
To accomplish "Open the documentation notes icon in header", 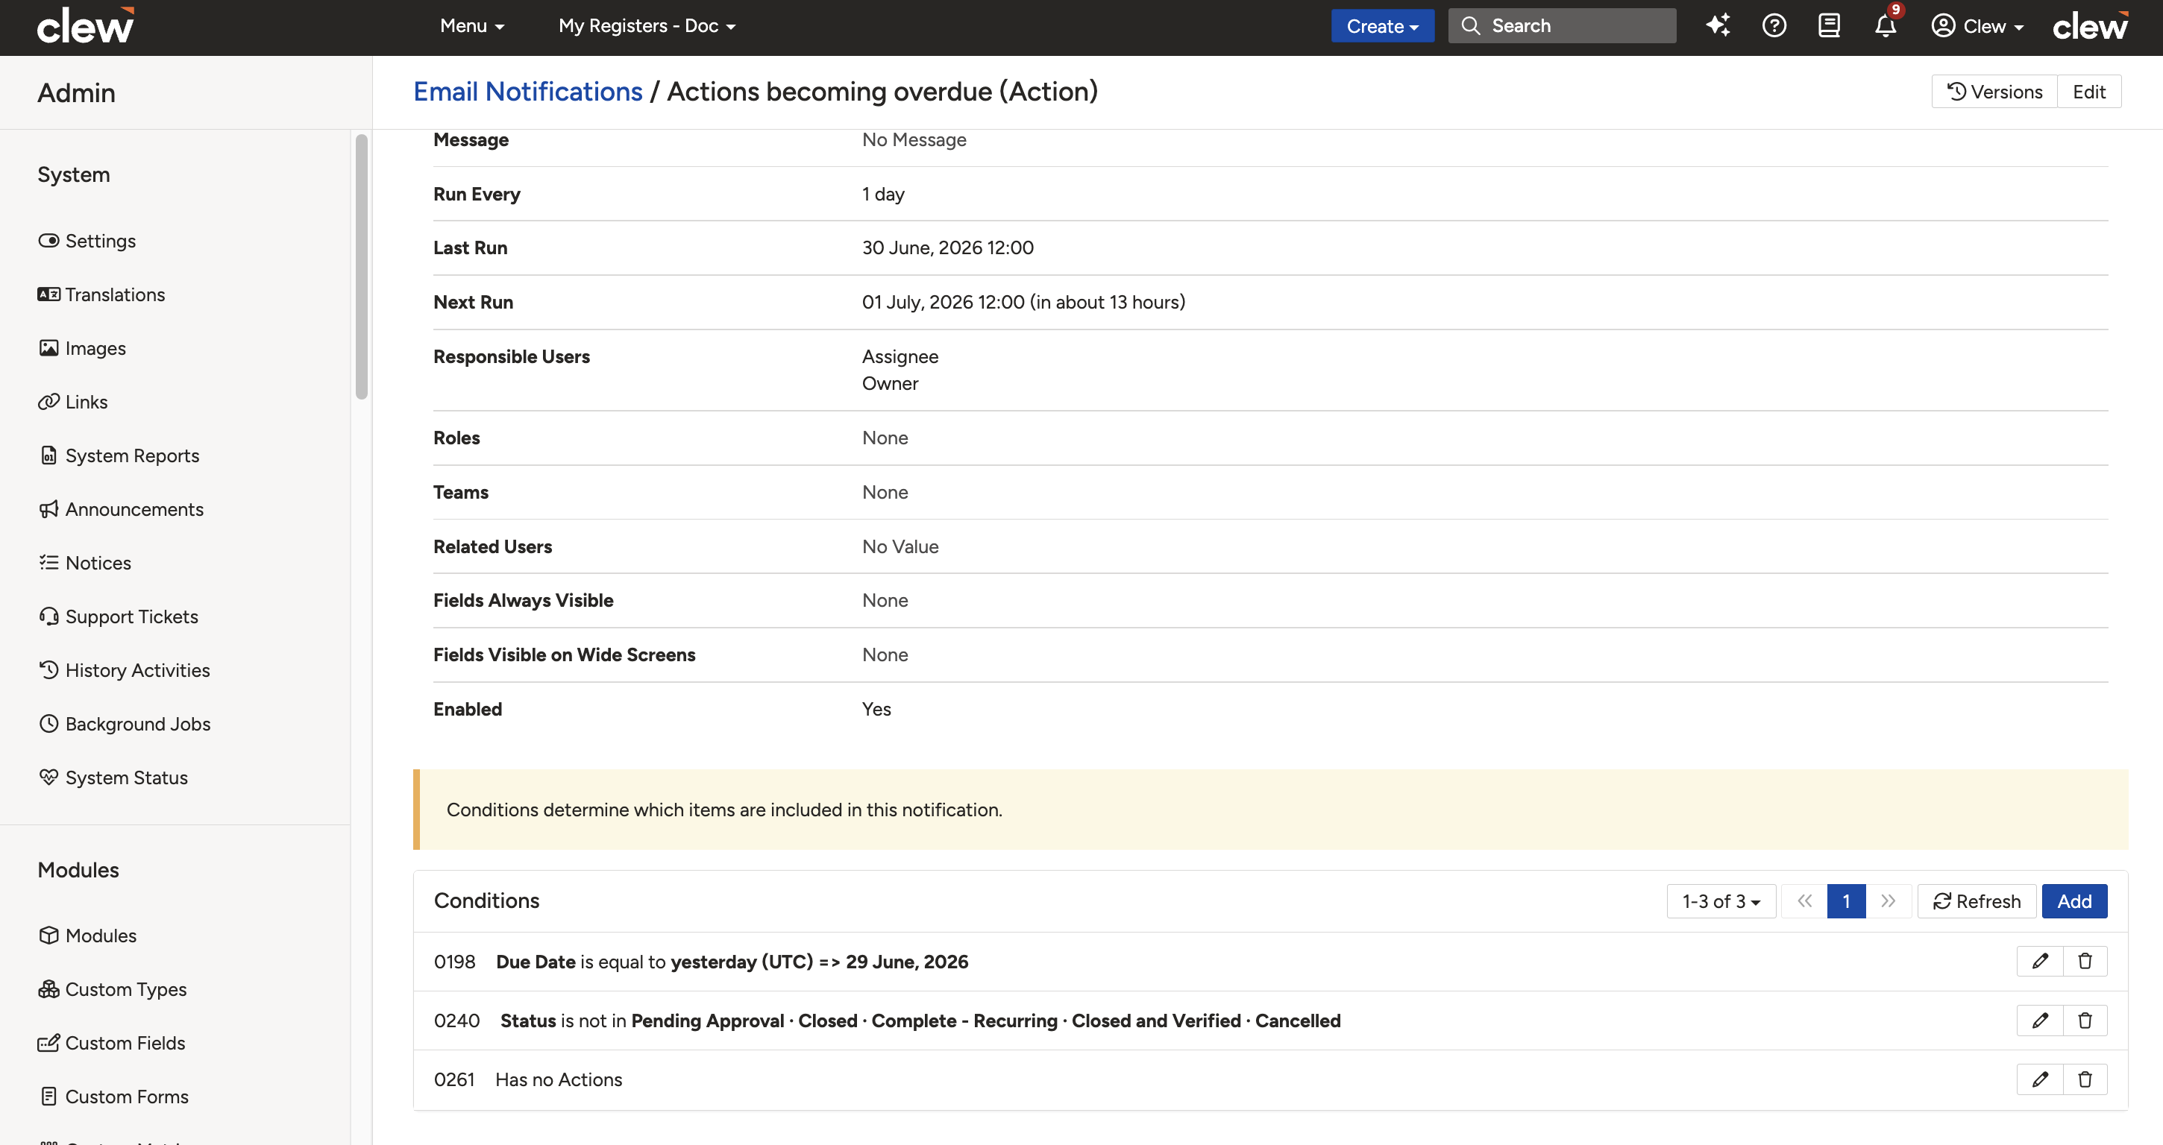I will (1829, 25).
